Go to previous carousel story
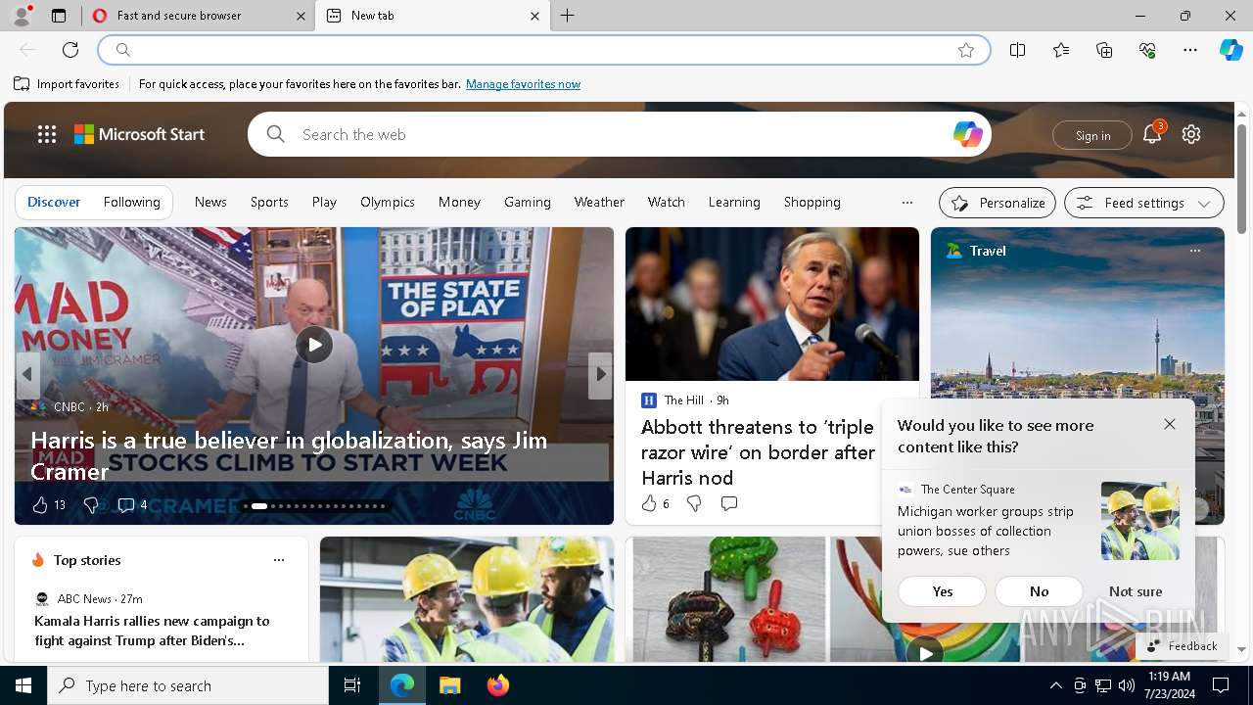 point(27,374)
